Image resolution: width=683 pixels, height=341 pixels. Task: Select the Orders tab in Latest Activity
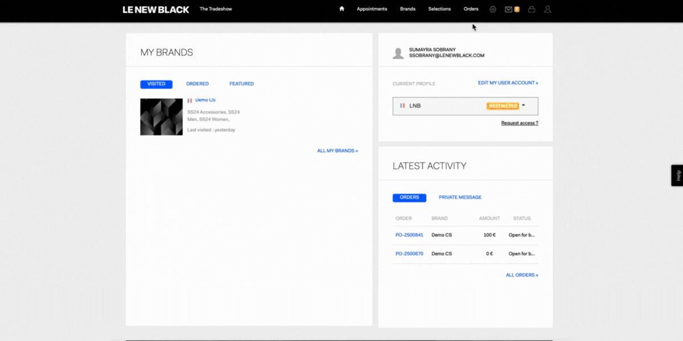coord(409,198)
